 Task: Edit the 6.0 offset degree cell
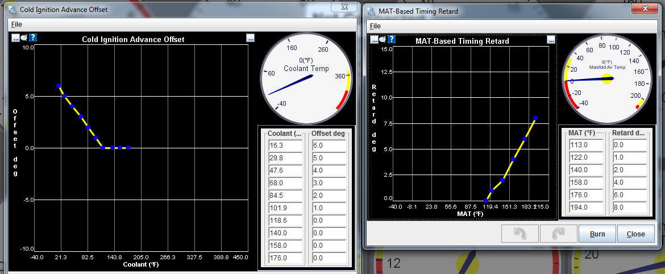(329, 146)
